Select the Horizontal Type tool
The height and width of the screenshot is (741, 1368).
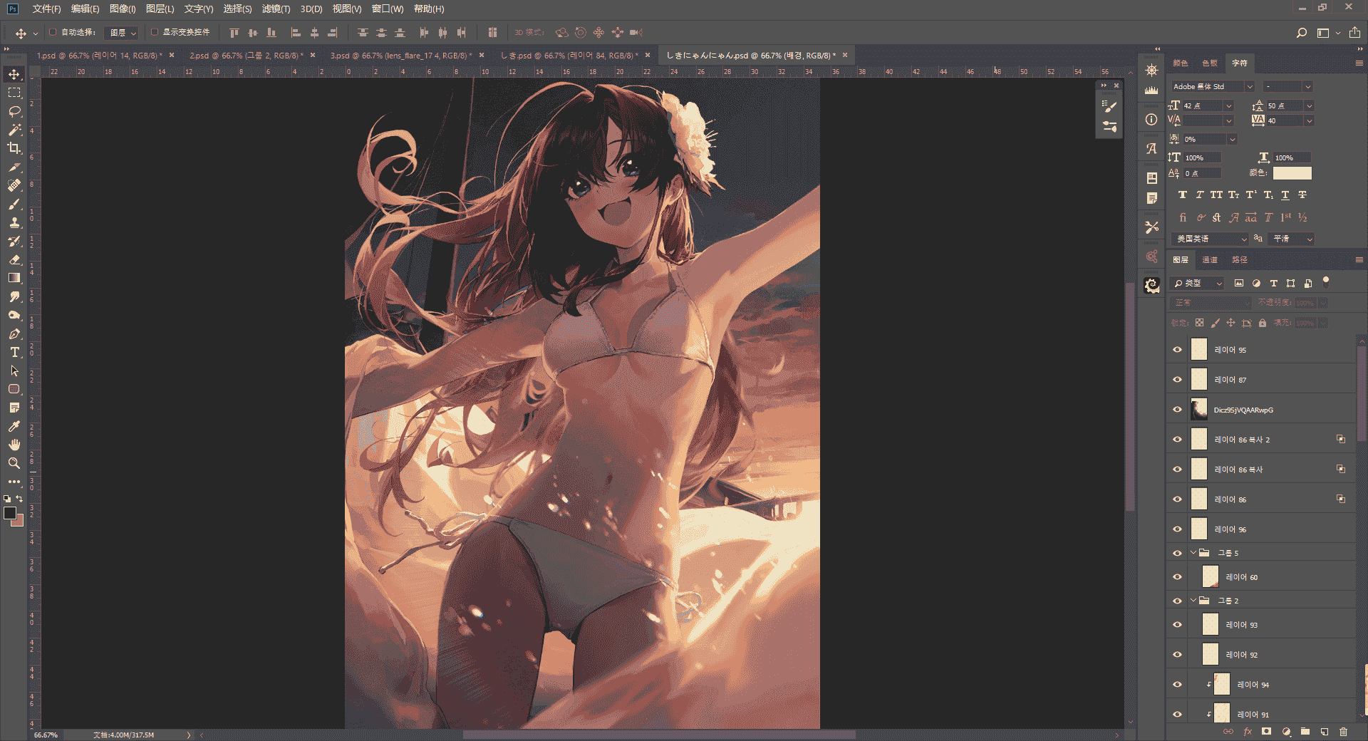(14, 352)
